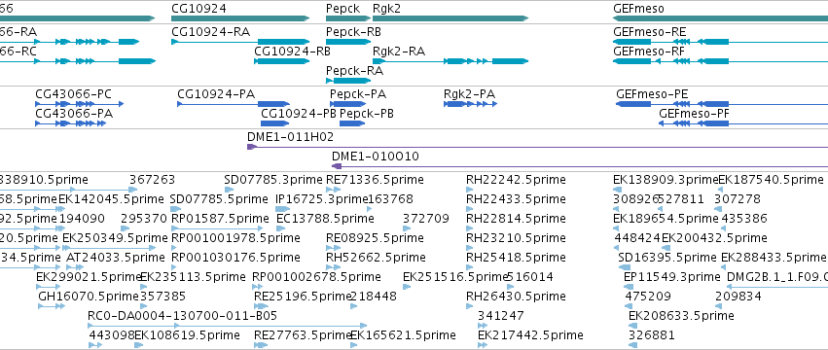The image size is (828, 350).
Task: Select the Rgk2 gene arrow
Action: (x=450, y=18)
